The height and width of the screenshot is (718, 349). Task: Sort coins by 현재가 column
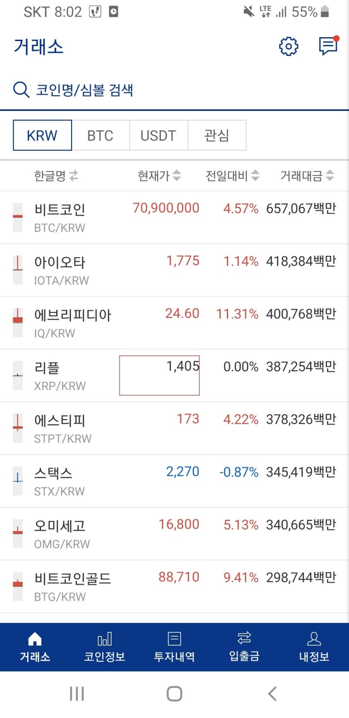[x=157, y=176]
